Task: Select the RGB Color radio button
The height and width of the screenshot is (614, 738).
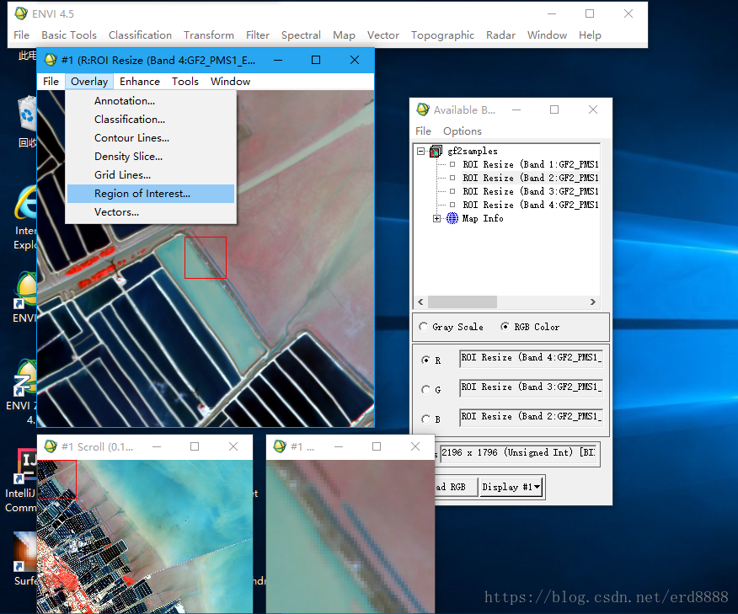Action: [505, 327]
